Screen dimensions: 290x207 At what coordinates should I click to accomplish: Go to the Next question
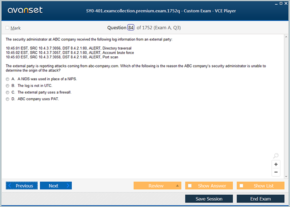point(56,185)
